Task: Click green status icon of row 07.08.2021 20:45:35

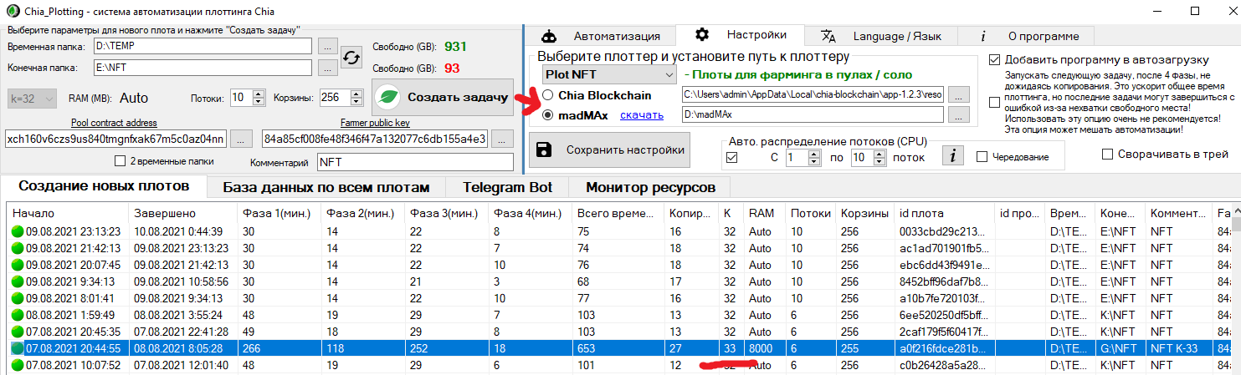Action: 17,332
